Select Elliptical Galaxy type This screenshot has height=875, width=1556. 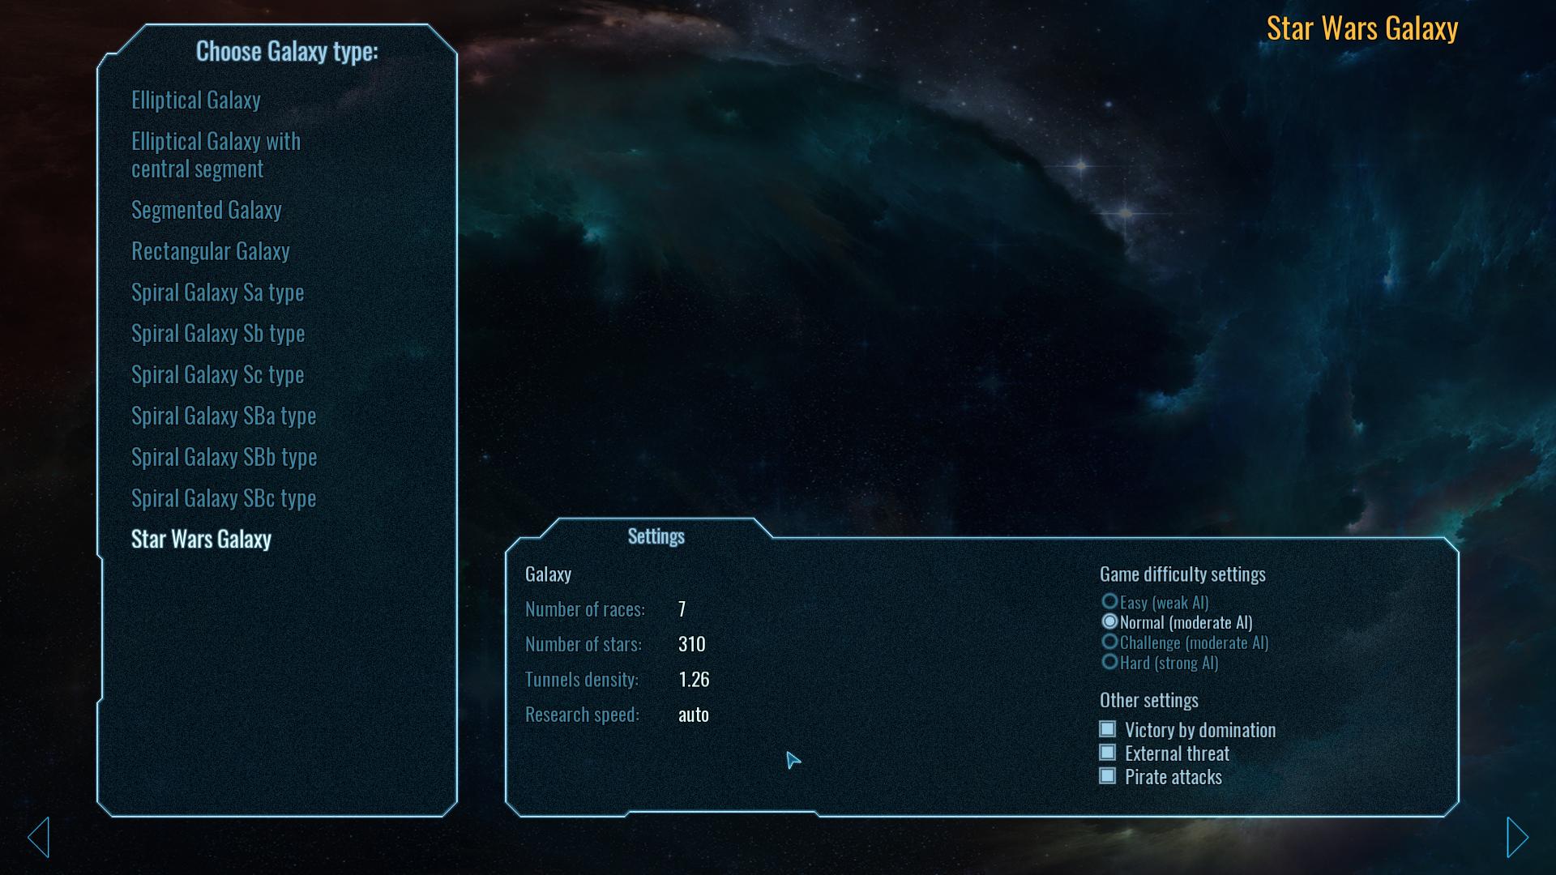197,98
